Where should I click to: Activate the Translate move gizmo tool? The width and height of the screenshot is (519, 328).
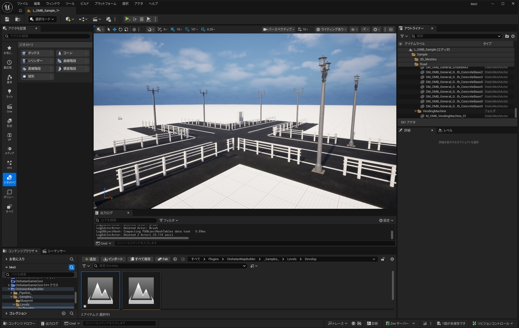pyautogui.click(x=115, y=29)
